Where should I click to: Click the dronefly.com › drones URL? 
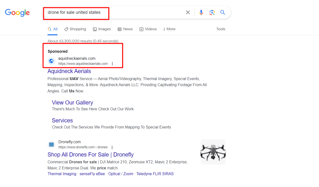[x=83, y=147]
